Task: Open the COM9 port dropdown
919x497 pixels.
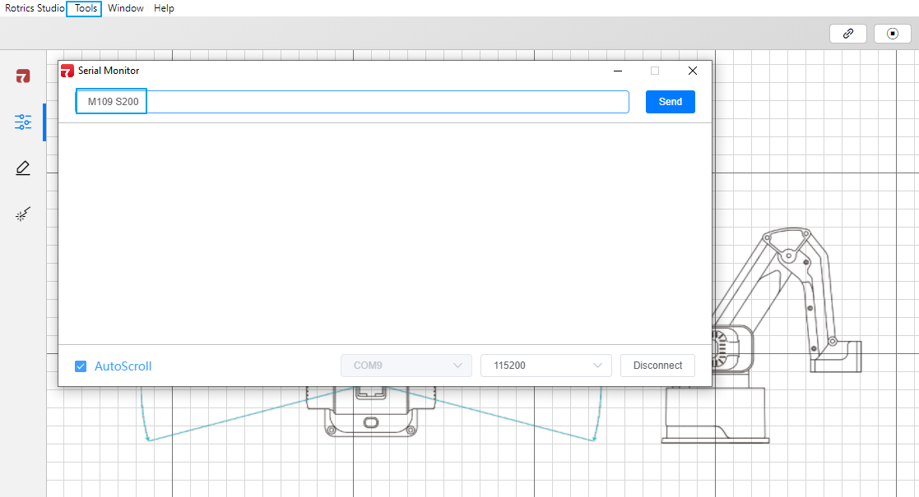Action: (x=406, y=366)
